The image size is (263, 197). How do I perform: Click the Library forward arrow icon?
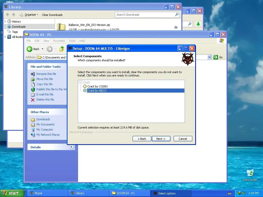coord(14,15)
